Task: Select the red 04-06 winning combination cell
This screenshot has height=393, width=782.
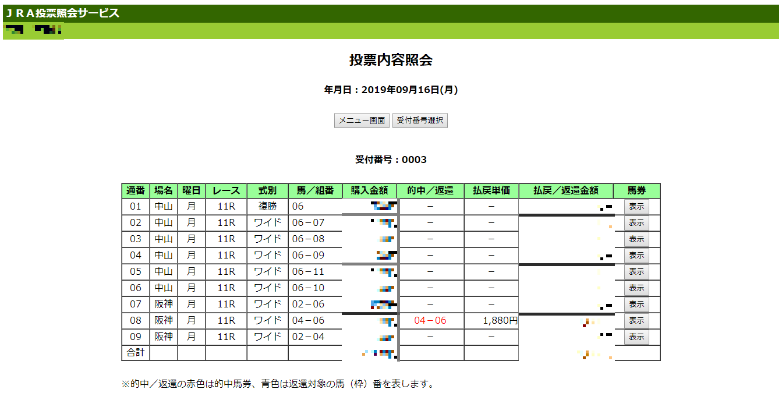Action: coord(430,320)
